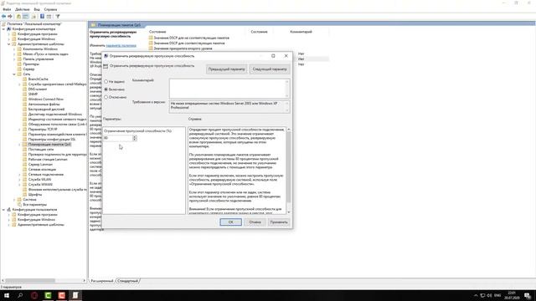Open the taskbar Search magnifier
The width and height of the screenshot is (536, 301).
[x=20, y=295]
